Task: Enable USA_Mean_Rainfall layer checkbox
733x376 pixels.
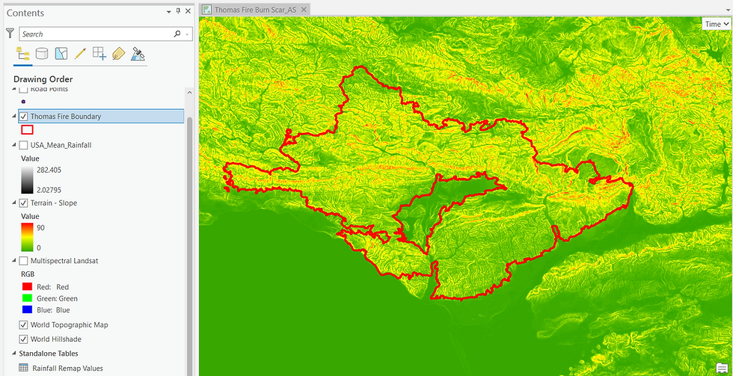Action: tap(23, 145)
